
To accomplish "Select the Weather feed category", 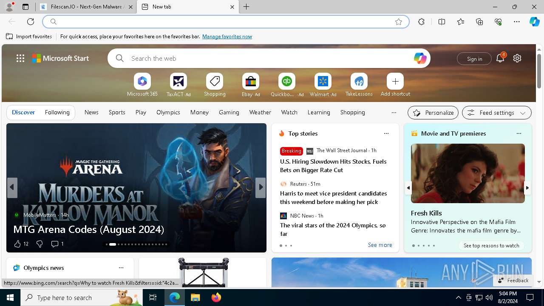I will pos(260,112).
